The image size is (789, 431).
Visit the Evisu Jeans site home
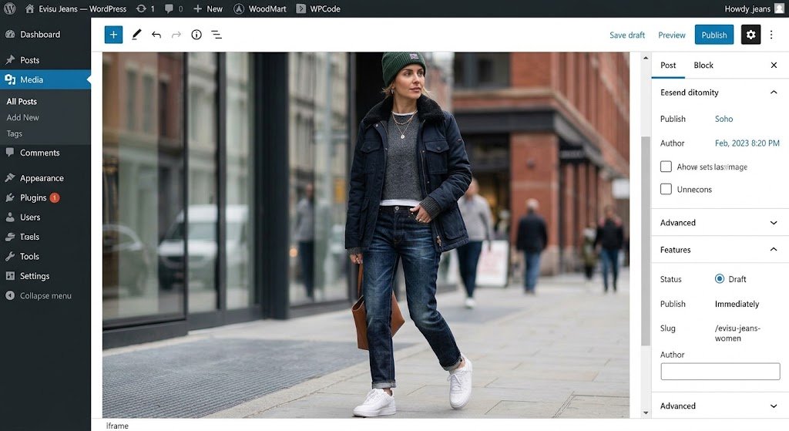click(76, 8)
